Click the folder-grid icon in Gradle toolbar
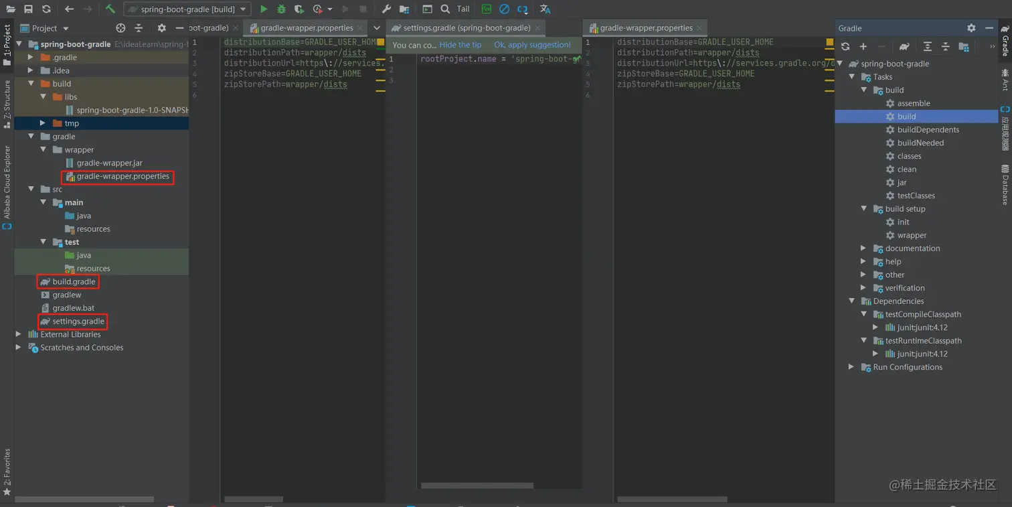This screenshot has height=507, width=1012. point(964,47)
